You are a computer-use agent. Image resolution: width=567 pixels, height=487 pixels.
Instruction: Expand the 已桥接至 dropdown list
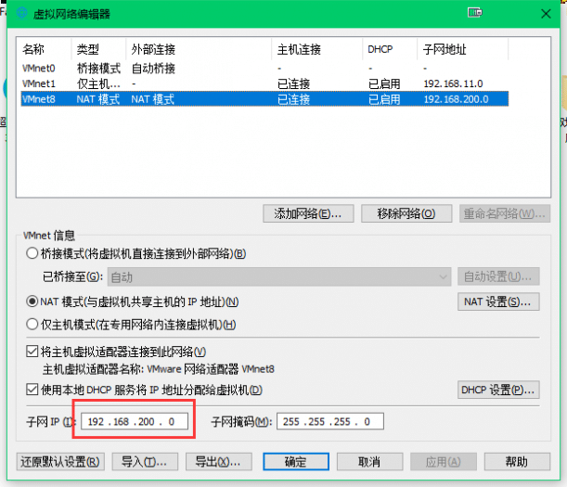[x=278, y=277]
